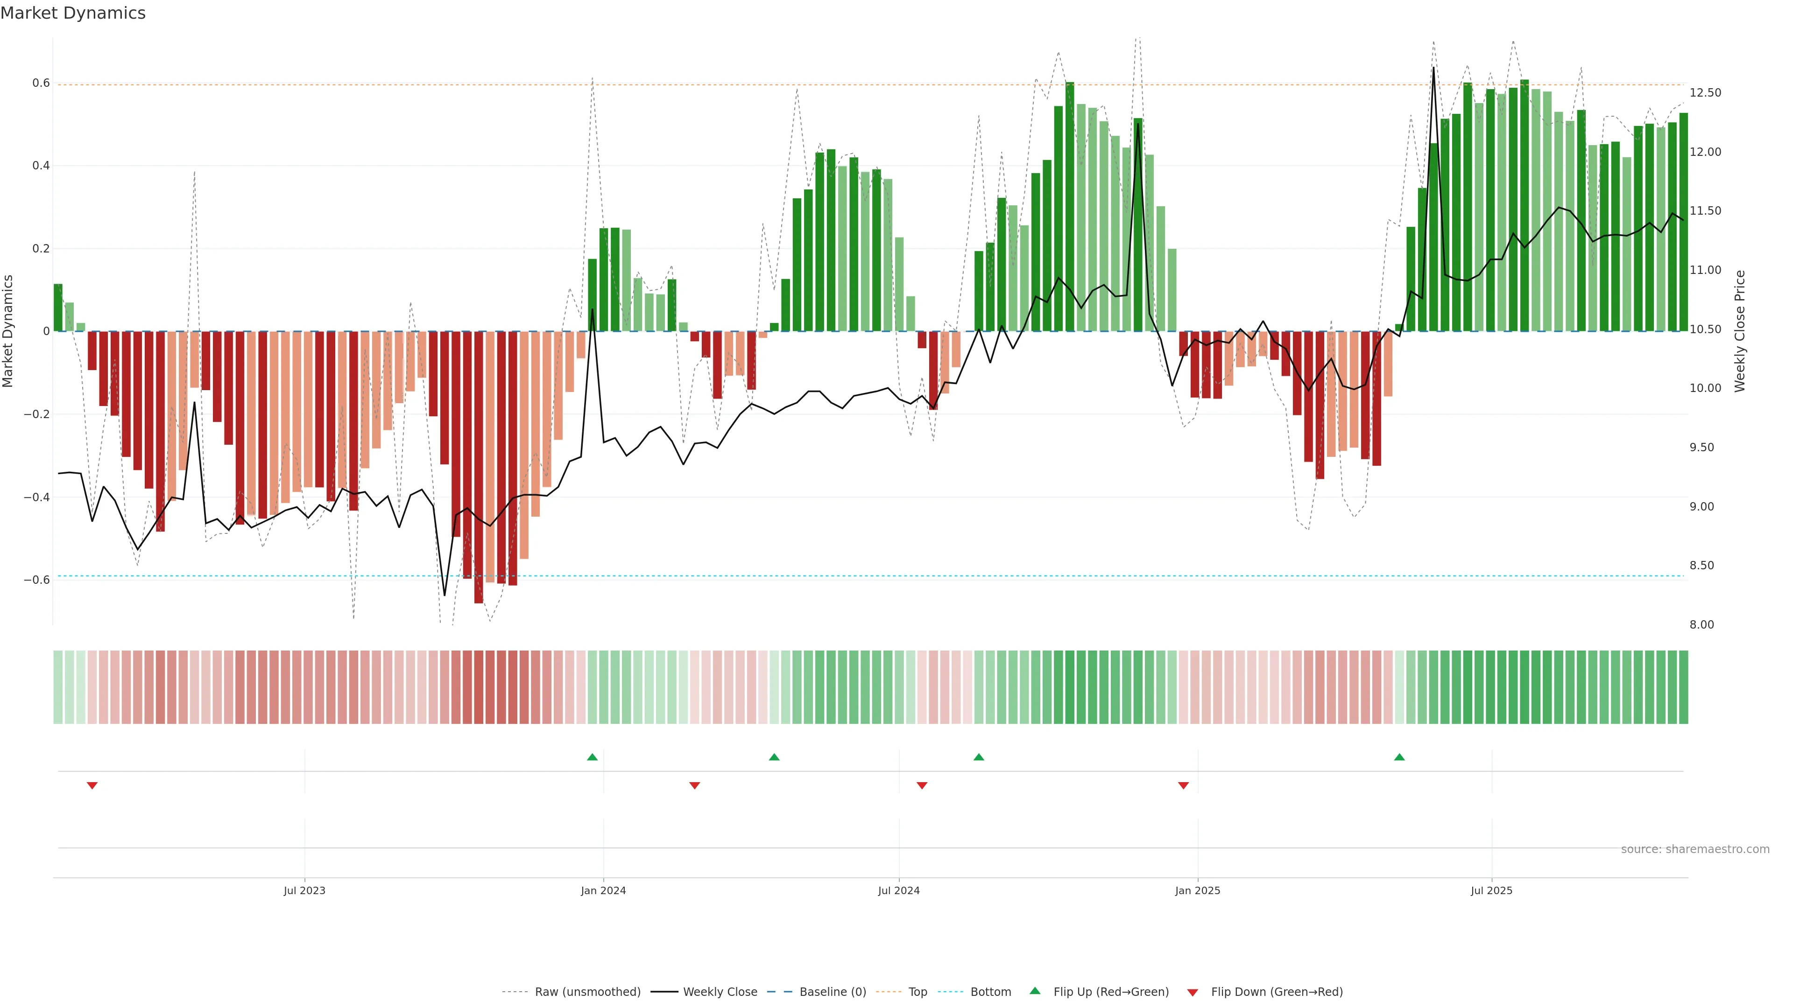Toggle the Weekly Close legend entry

[x=720, y=992]
